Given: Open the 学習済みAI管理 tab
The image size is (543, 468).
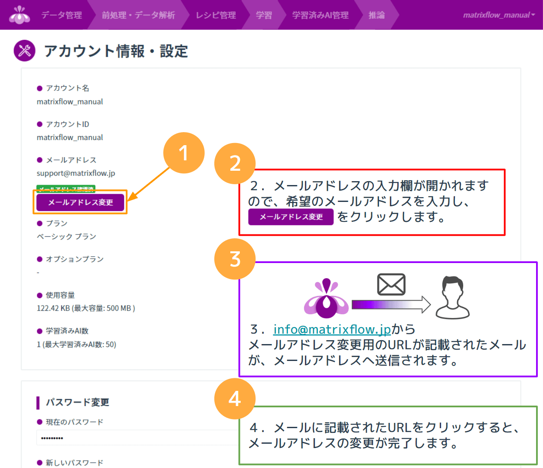Looking at the screenshot, I should (x=321, y=15).
